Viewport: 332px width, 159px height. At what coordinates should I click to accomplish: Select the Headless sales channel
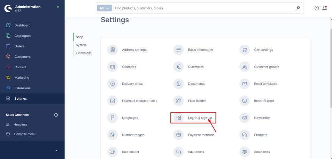coord(20,124)
